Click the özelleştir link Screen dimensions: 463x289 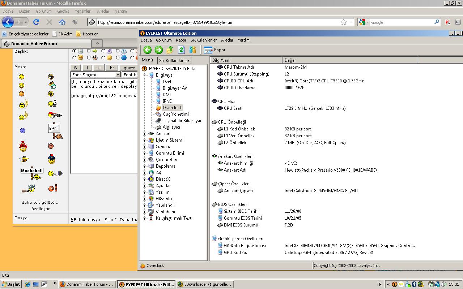tap(41, 209)
